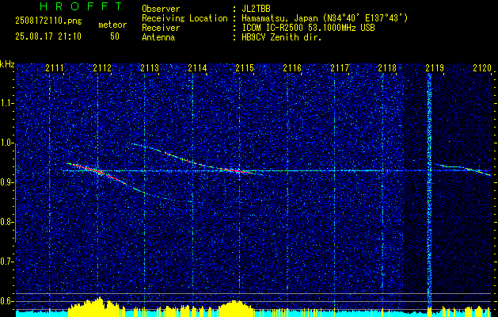Click the 2114 time axis label
498x317 pixels.
(x=197, y=67)
